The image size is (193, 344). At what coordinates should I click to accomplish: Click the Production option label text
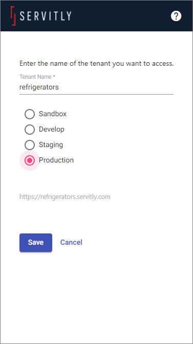[x=56, y=160]
